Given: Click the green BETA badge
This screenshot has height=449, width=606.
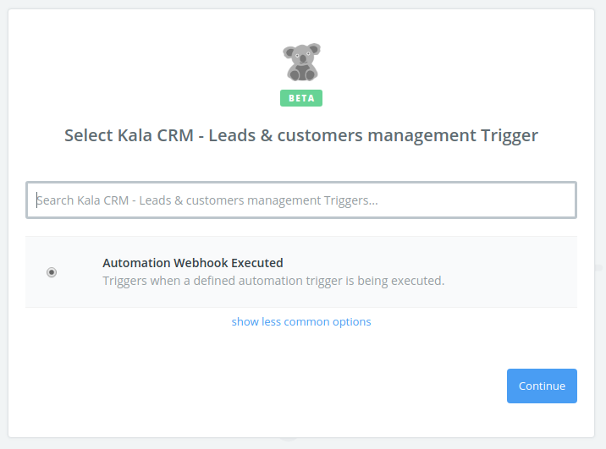Looking at the screenshot, I should pyautogui.click(x=301, y=98).
